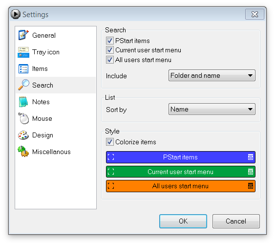Click the Settings window title text
Image resolution: width=275 pixels, height=245 pixels.
click(36, 15)
